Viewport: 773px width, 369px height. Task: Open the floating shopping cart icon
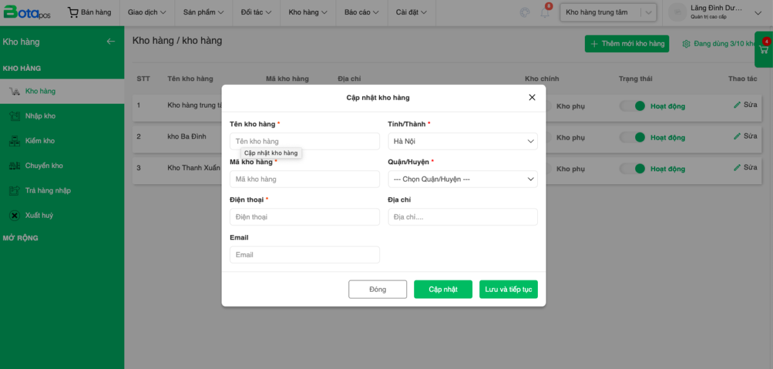click(x=764, y=50)
